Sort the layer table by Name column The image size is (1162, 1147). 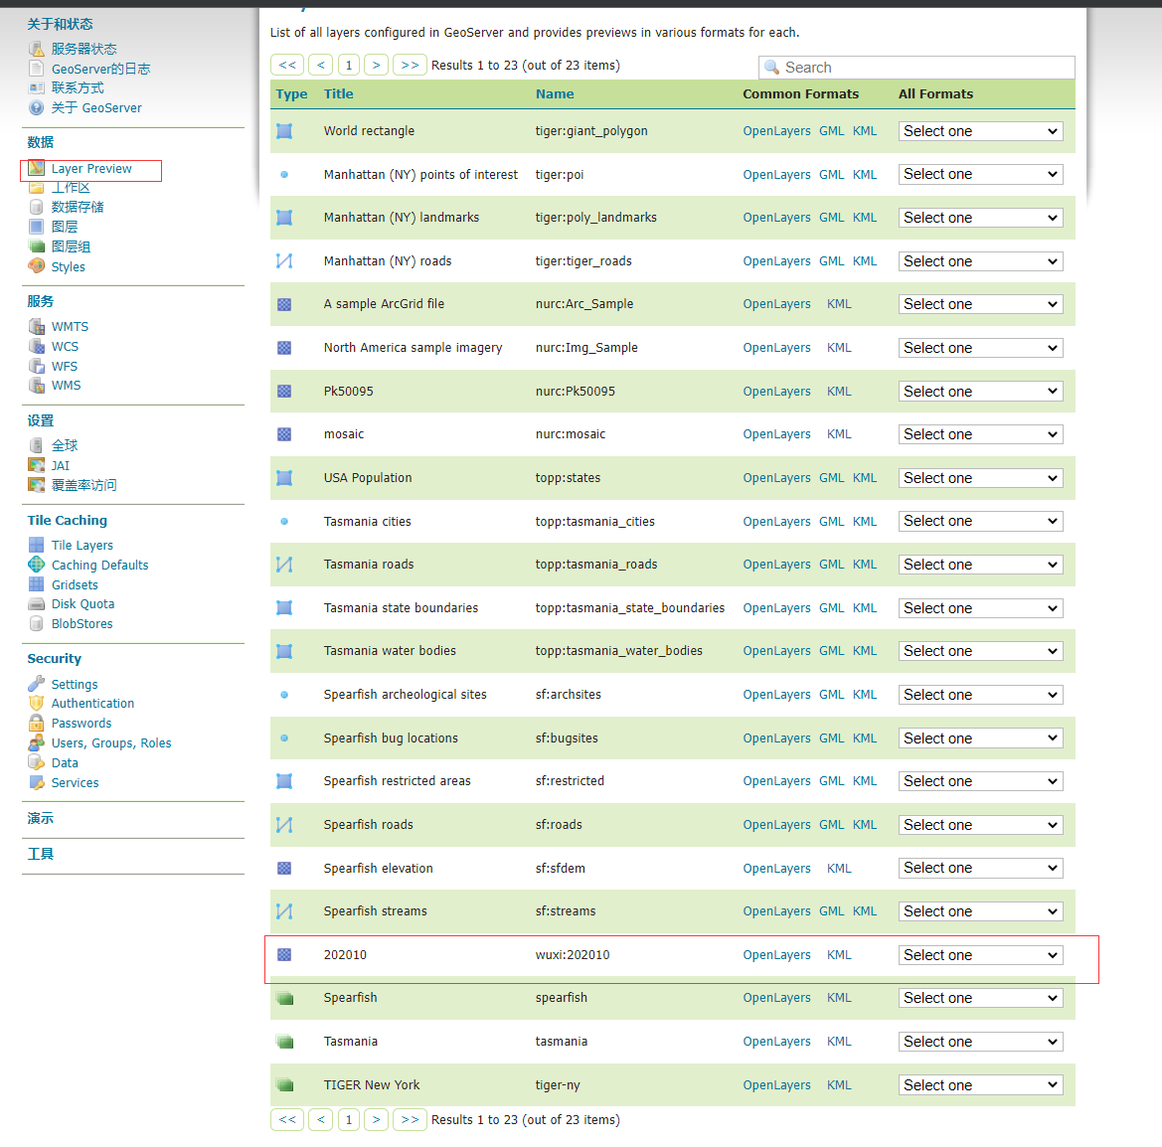555,94
